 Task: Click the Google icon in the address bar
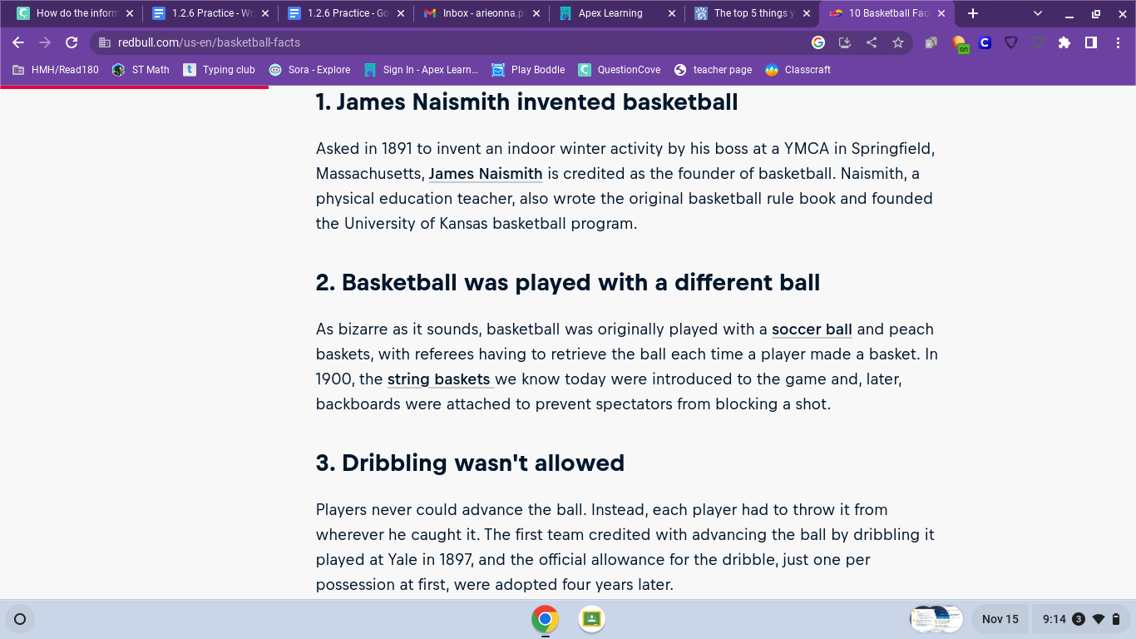(x=818, y=42)
